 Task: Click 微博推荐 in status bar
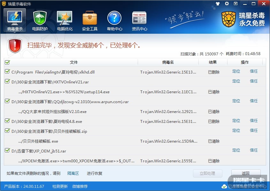80,186
